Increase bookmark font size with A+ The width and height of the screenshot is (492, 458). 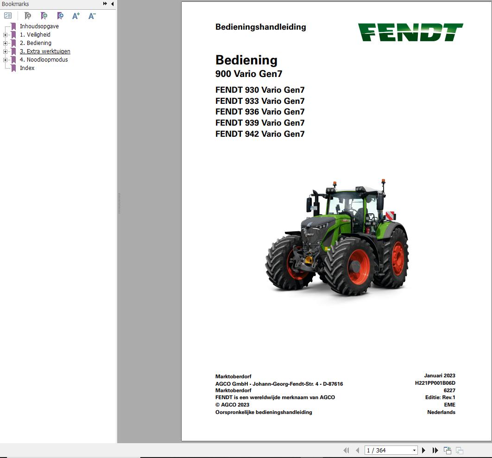[76, 16]
